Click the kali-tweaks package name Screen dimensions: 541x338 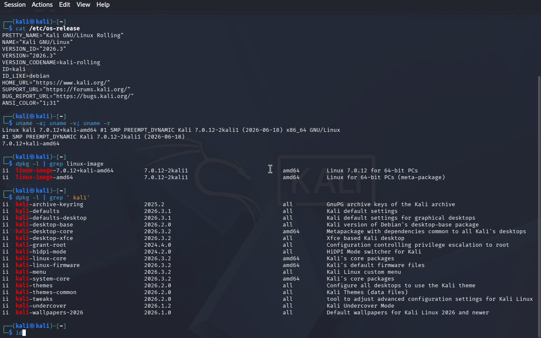34,299
